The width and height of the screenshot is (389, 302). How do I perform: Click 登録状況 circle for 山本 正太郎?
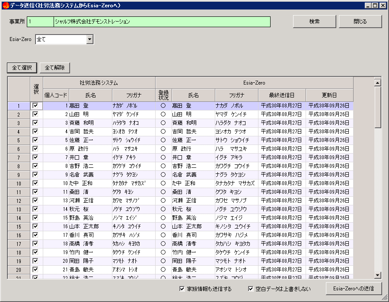[163, 226]
